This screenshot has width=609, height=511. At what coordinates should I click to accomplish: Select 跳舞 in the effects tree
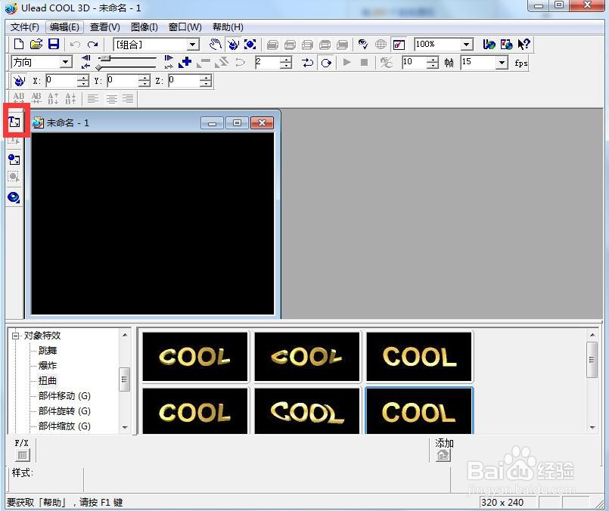tap(48, 350)
